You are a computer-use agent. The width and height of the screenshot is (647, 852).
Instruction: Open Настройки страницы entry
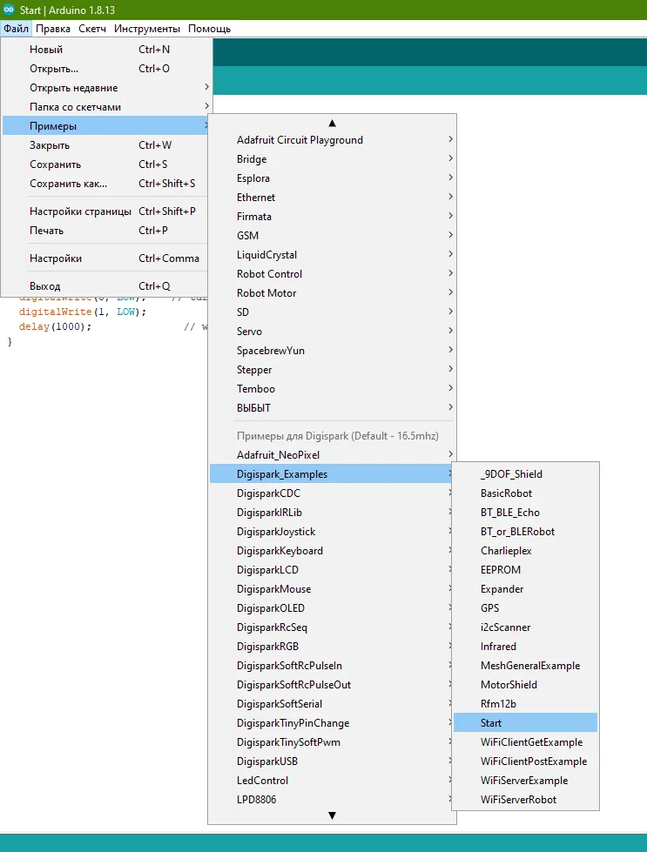click(106, 211)
